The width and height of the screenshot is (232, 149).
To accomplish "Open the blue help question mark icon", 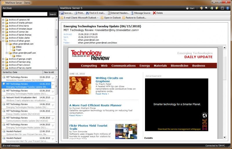I will (x=228, y=8).
